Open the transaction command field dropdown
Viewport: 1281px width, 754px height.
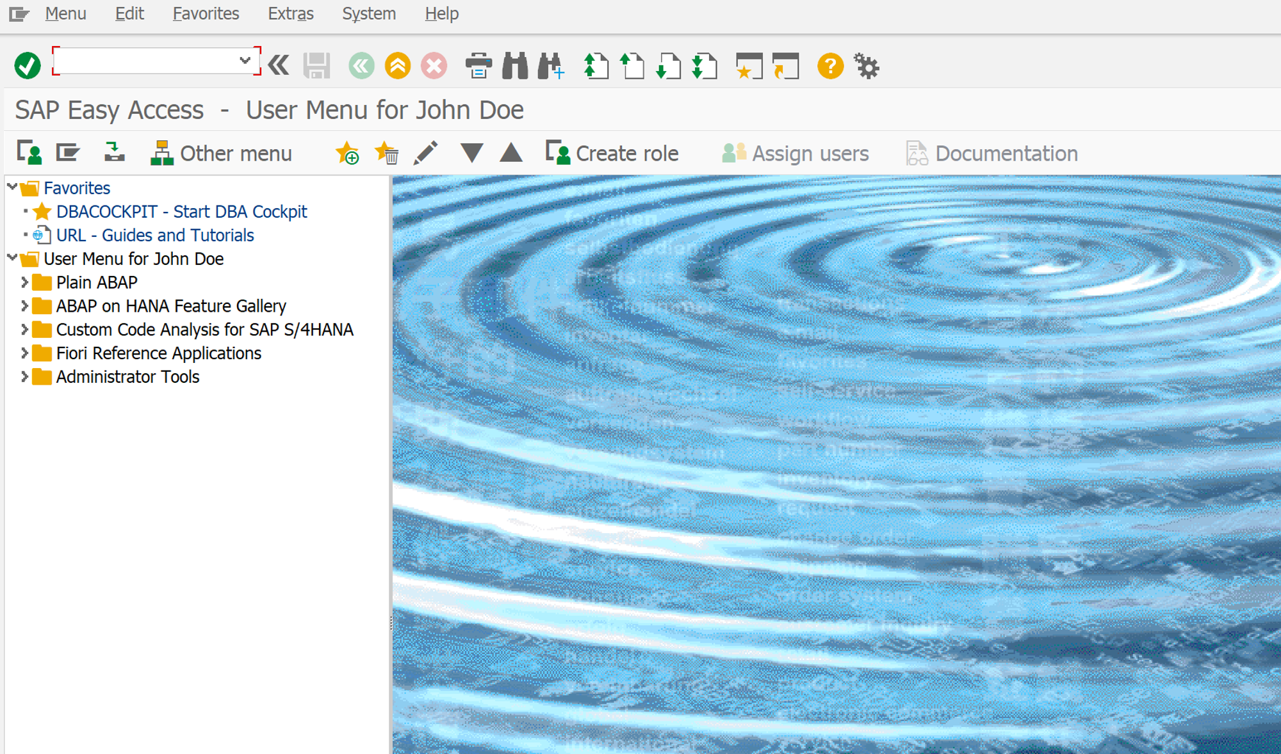coord(245,61)
